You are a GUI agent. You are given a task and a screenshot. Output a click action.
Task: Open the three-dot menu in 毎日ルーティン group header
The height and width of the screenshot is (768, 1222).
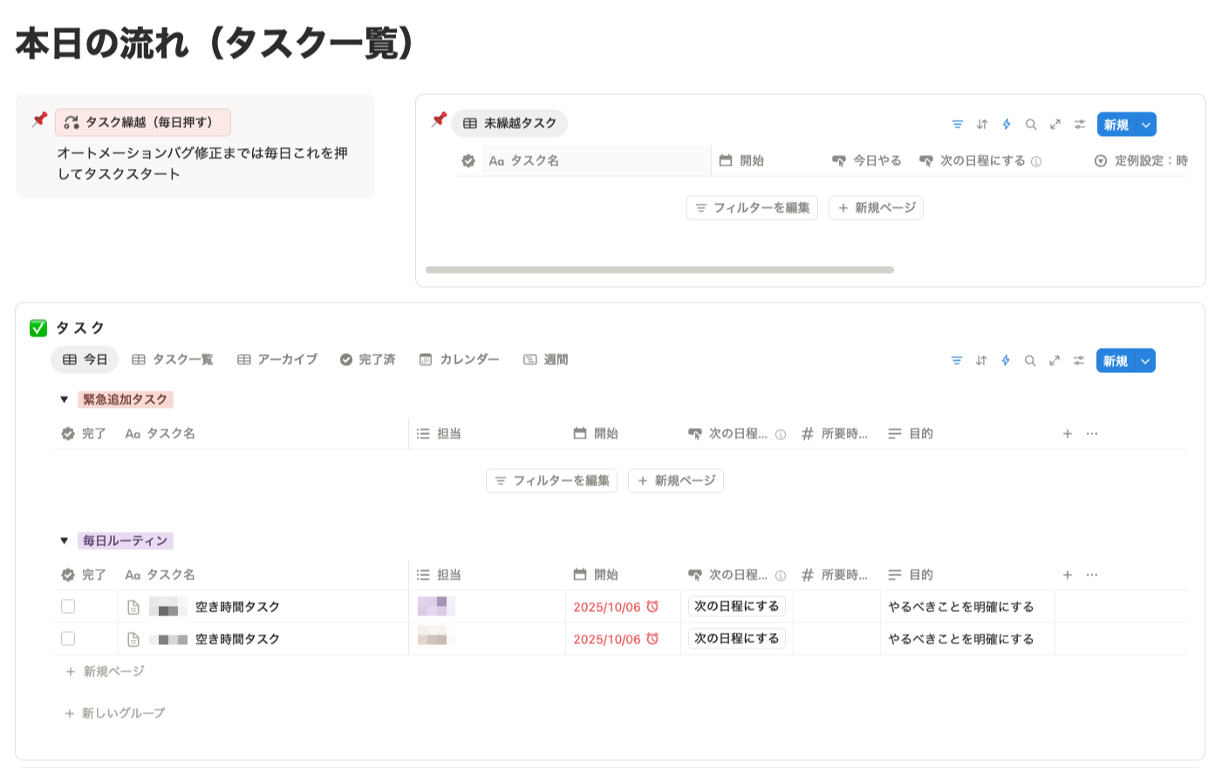point(1092,574)
